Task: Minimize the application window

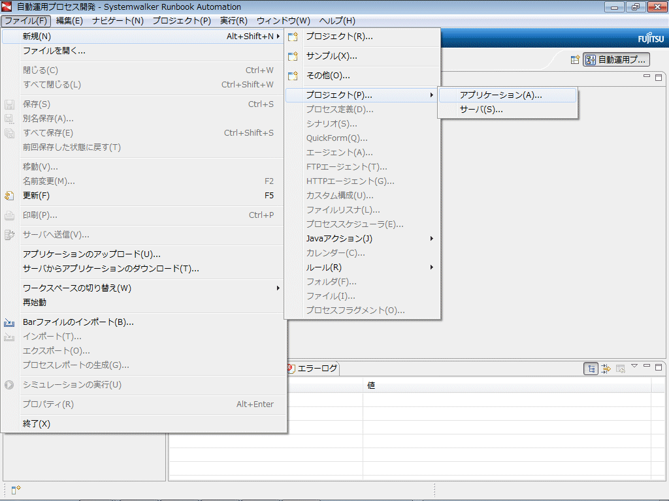Action: point(614,7)
